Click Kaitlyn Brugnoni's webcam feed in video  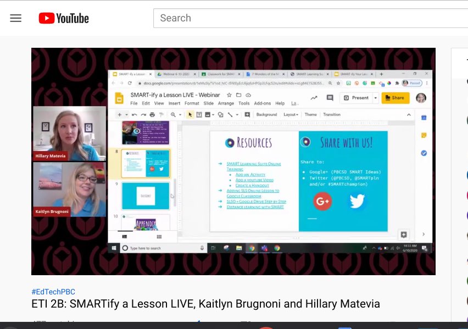(x=69, y=189)
